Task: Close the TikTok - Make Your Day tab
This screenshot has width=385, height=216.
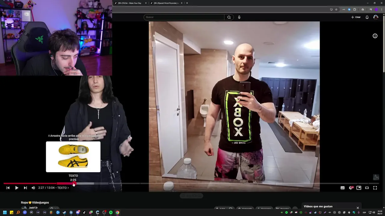Action: point(146,3)
